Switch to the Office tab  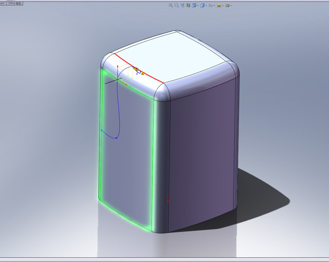[x=15, y=3]
